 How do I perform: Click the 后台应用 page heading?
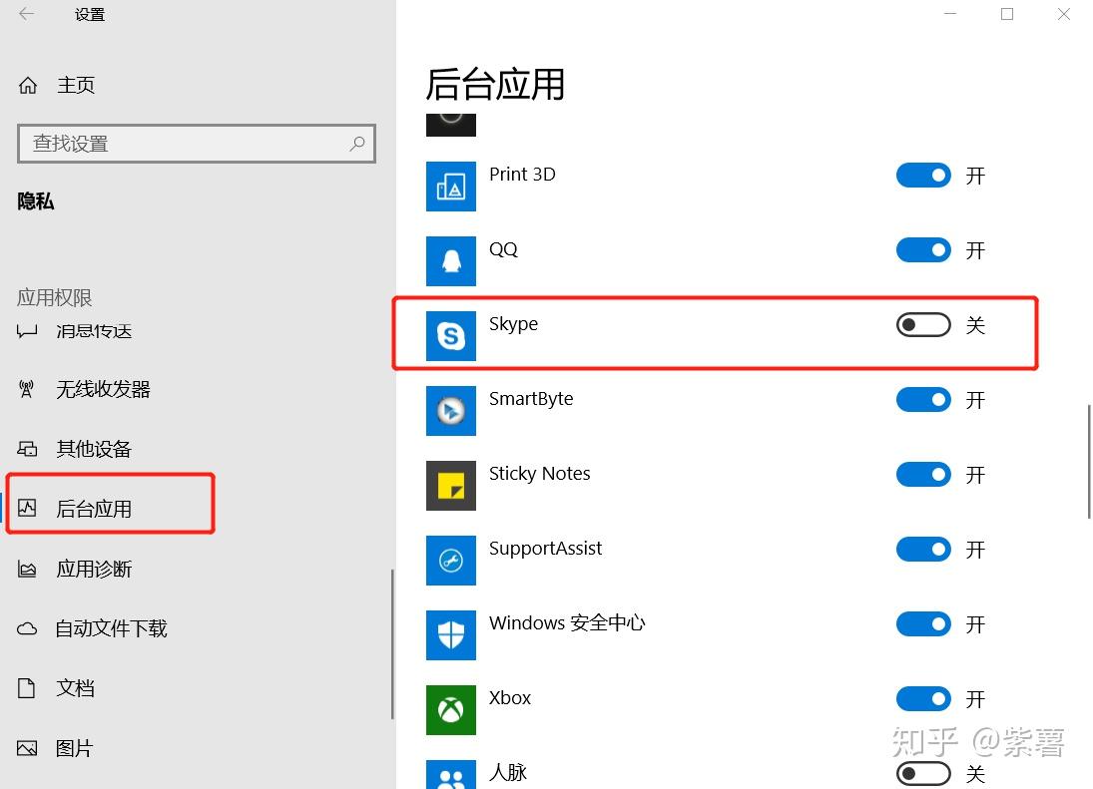click(495, 85)
